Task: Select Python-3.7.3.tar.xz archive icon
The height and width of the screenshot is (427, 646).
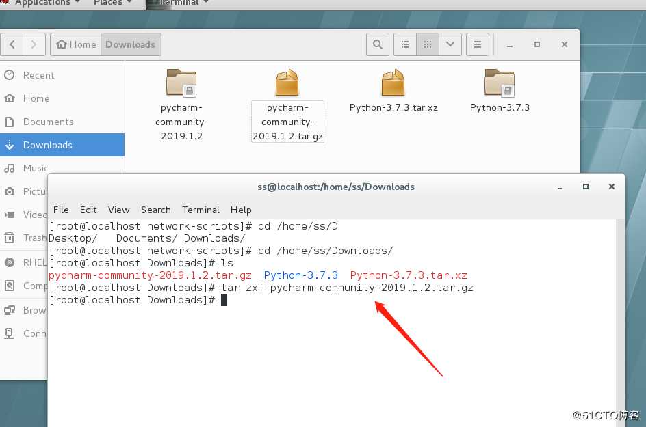Action: point(393,83)
